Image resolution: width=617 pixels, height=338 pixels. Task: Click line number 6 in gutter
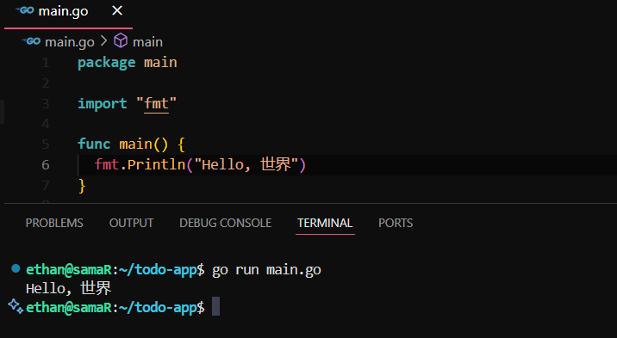[x=46, y=164]
